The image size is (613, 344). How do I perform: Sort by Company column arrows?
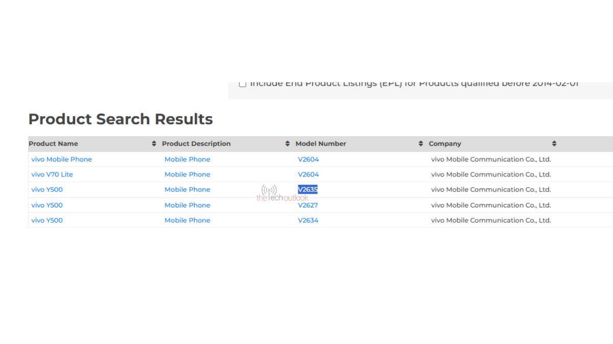[554, 144]
